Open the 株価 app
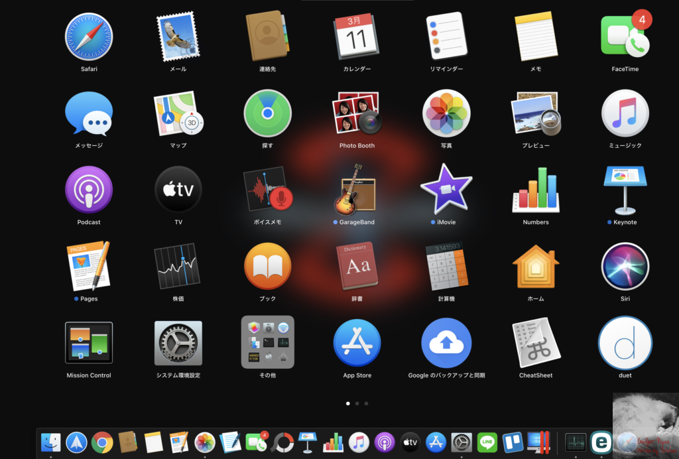The width and height of the screenshot is (679, 459). click(x=178, y=266)
